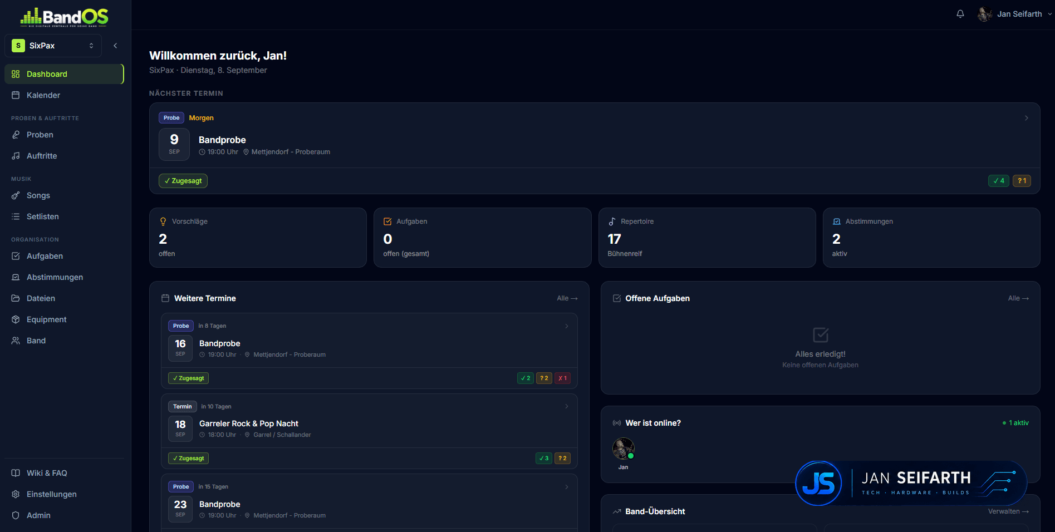The width and height of the screenshot is (1055, 532).
Task: Open the next Bandprobe chevron for 9 Sep
Action: coord(1027,118)
